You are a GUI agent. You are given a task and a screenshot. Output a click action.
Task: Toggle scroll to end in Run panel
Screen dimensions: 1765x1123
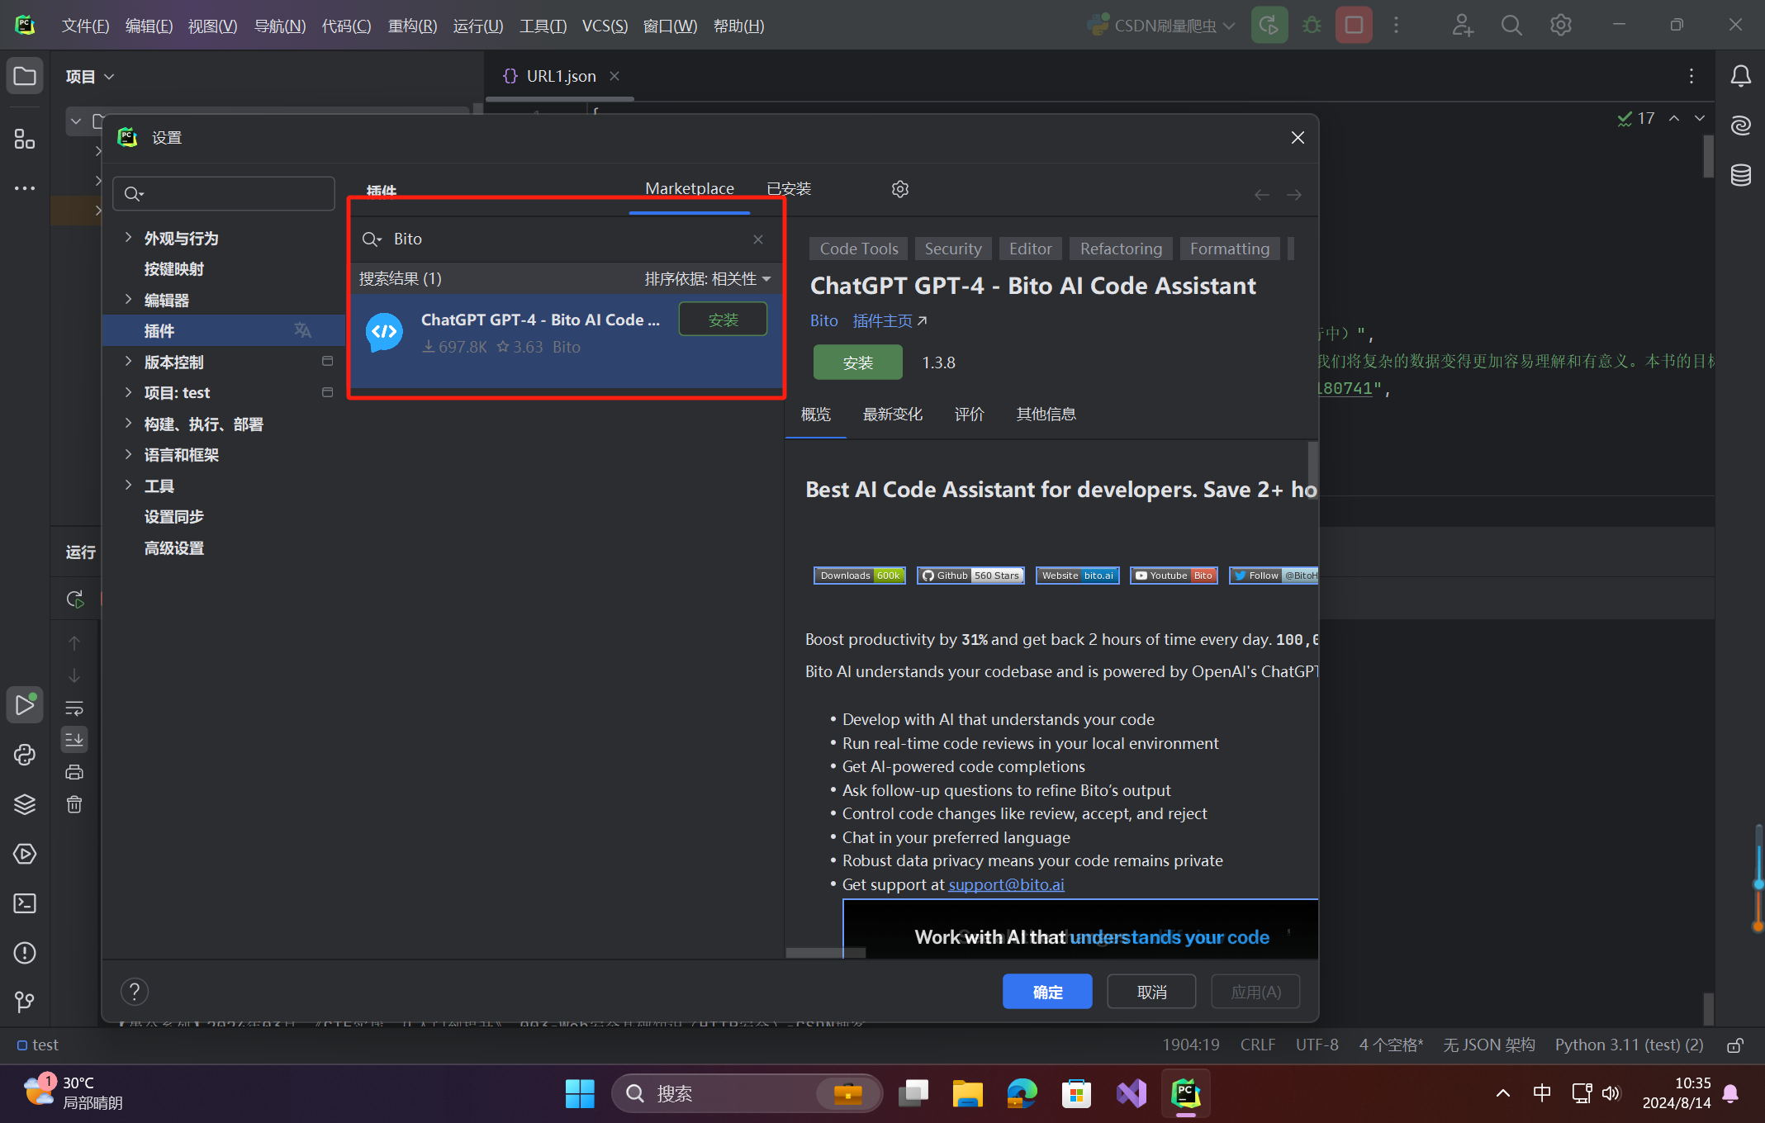[74, 740]
